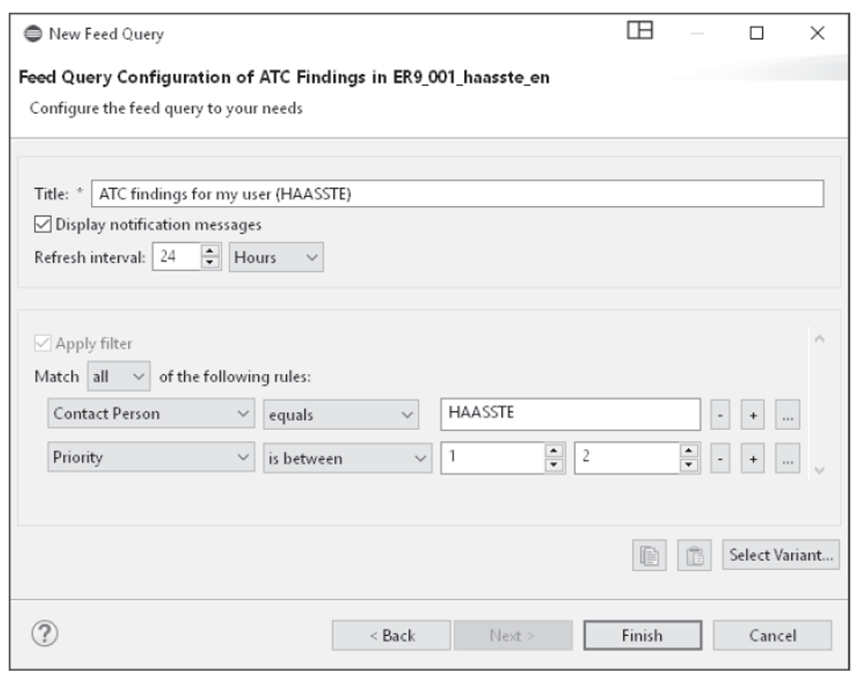Viewport: 866px width, 682px height.
Task: Open the Hours interval unit dropdown
Action: (277, 258)
